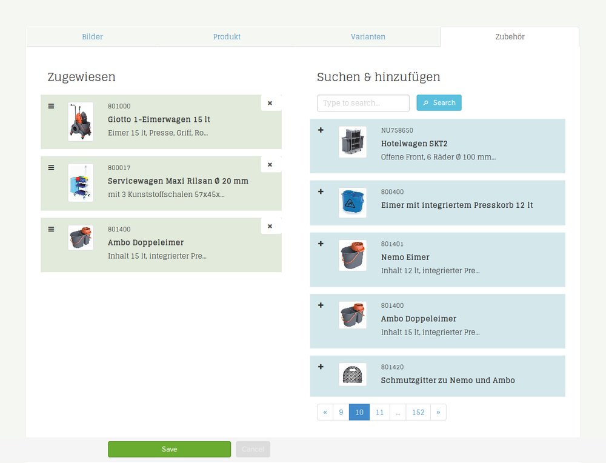Select the drag handle on Ambo Doppeleimer

point(51,228)
